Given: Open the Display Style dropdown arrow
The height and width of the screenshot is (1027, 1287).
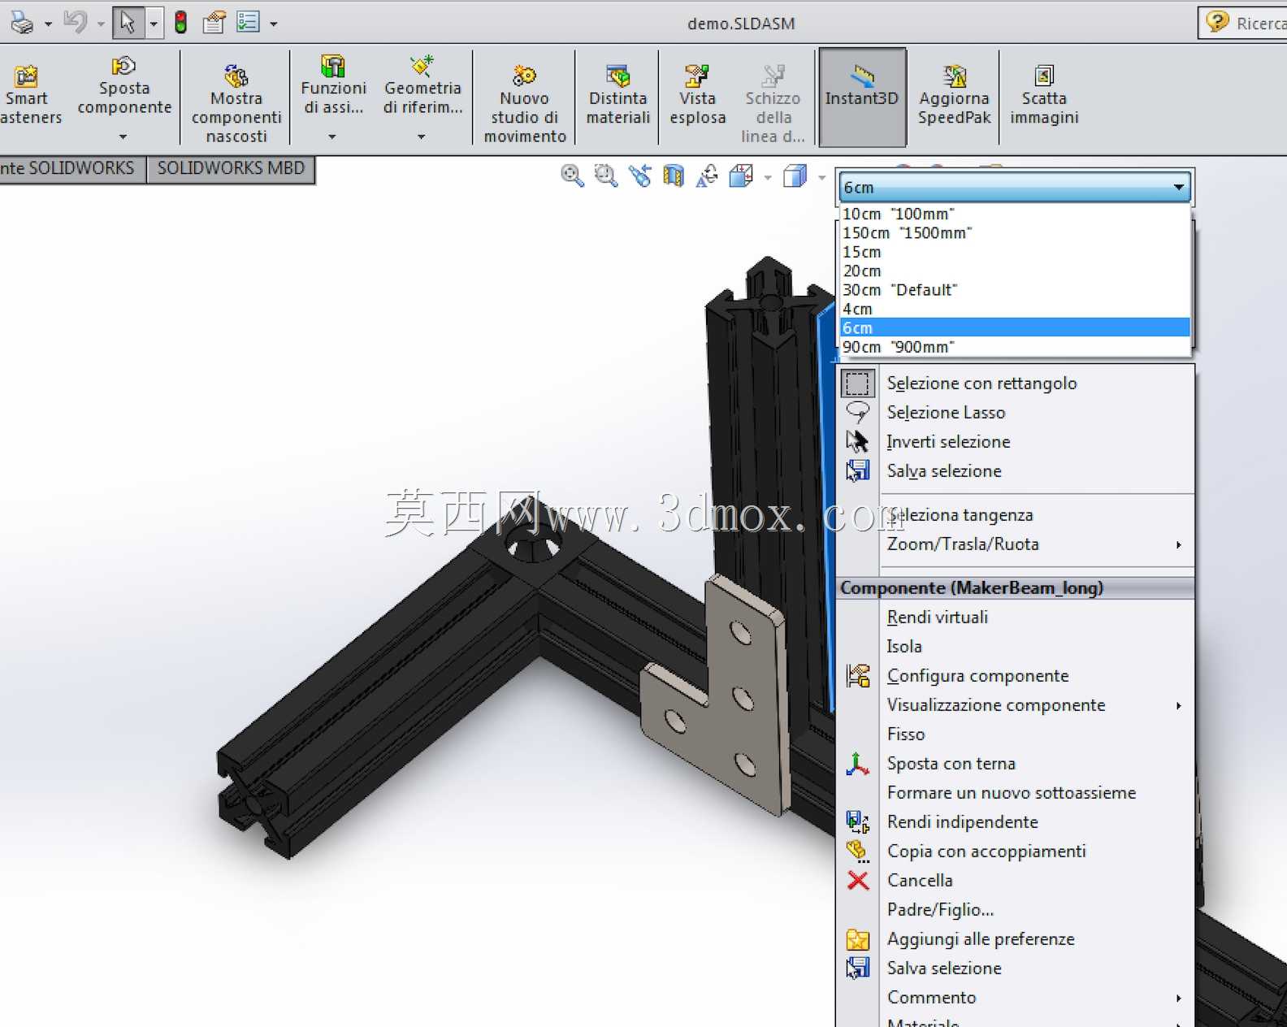Looking at the screenshot, I should pos(822,177).
